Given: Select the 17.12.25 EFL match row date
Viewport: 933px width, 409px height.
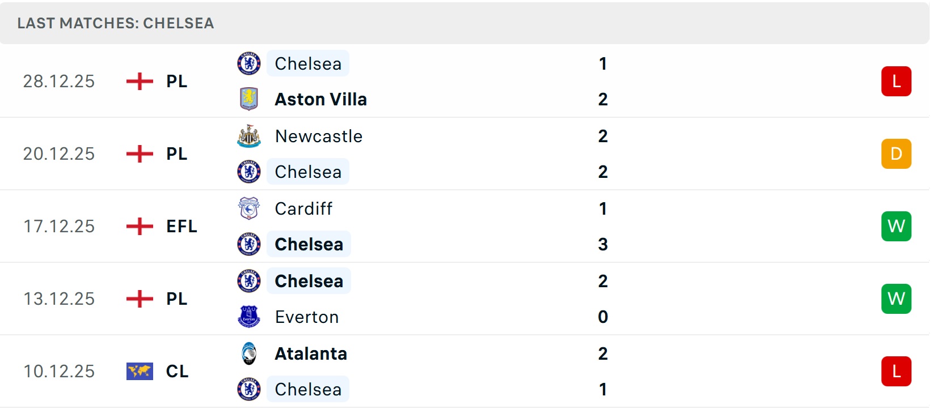Looking at the screenshot, I should 59,227.
